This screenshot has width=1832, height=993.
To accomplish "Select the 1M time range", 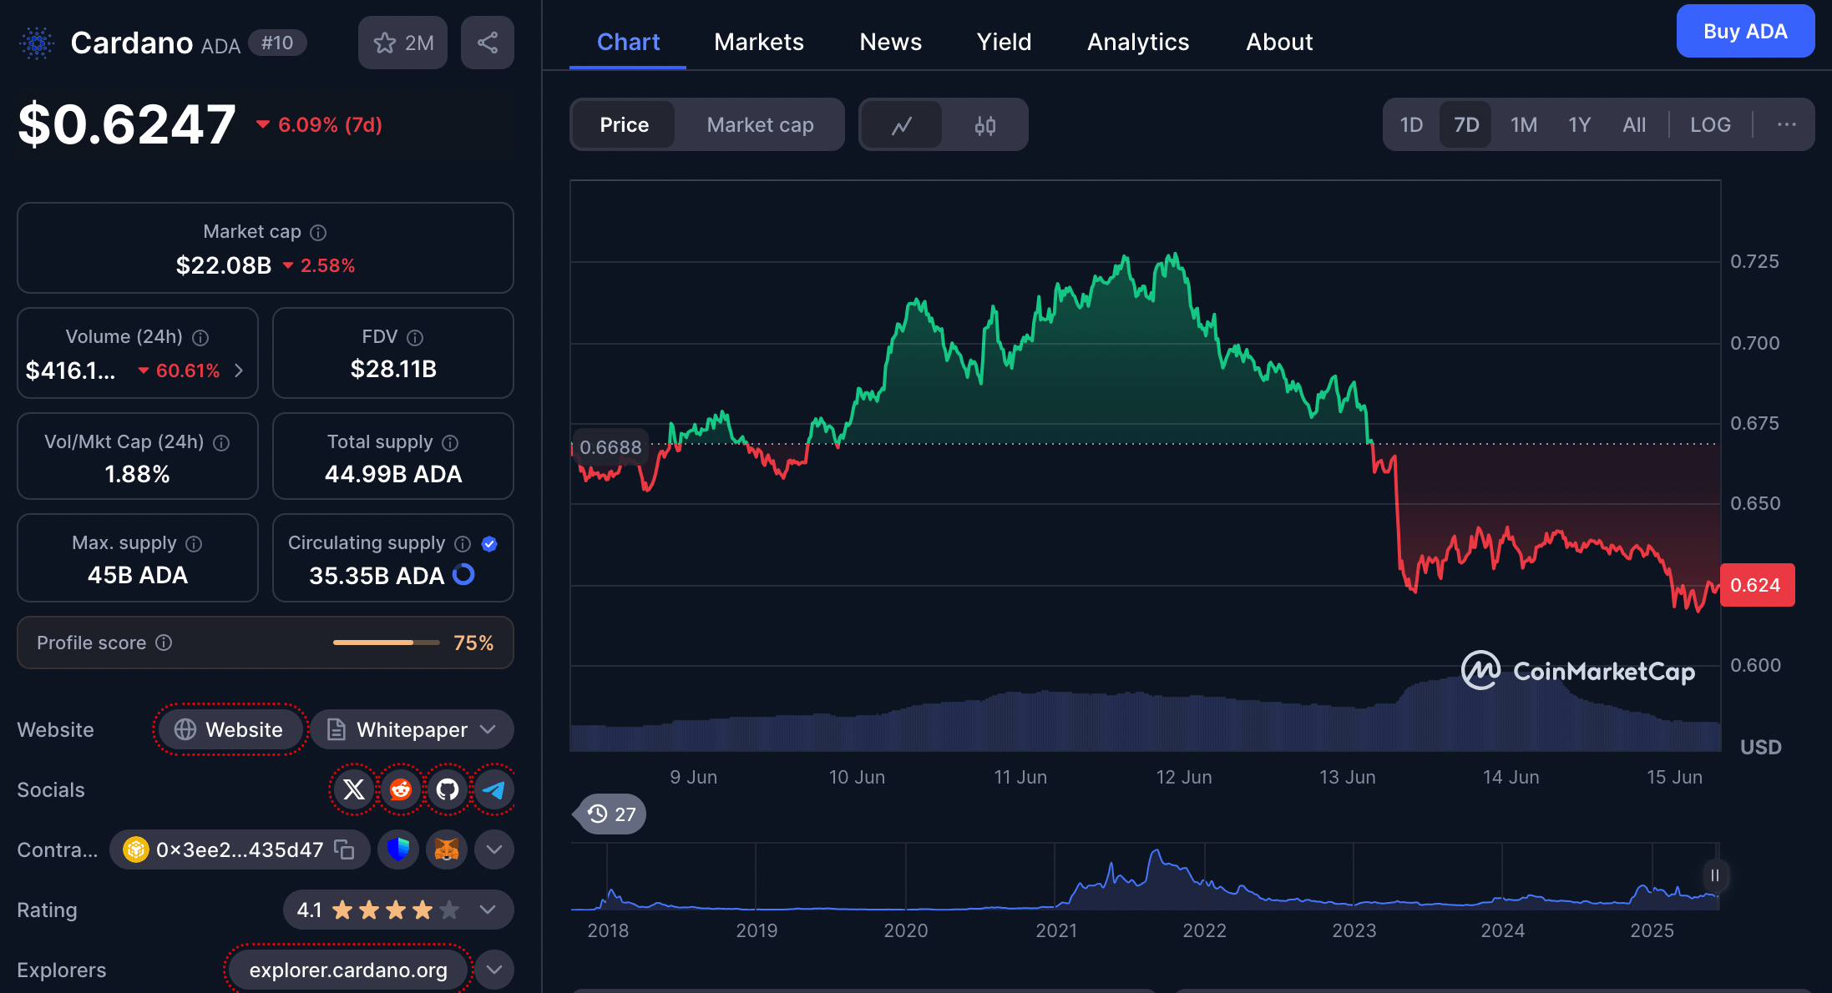I will pyautogui.click(x=1523, y=125).
